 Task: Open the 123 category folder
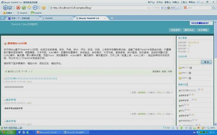tap(183, 78)
